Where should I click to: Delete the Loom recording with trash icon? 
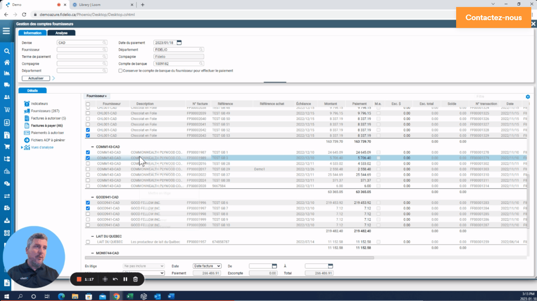pyautogui.click(x=135, y=279)
